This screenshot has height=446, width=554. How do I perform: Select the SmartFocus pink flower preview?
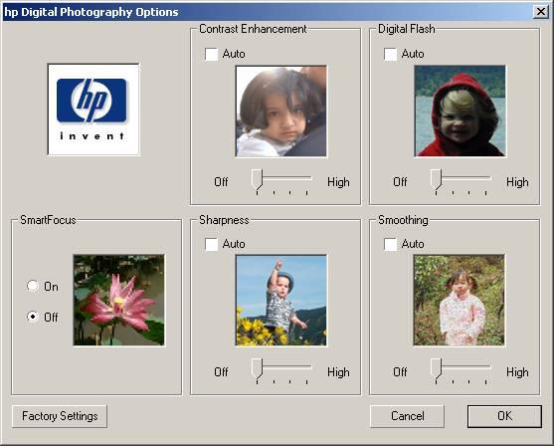click(118, 300)
